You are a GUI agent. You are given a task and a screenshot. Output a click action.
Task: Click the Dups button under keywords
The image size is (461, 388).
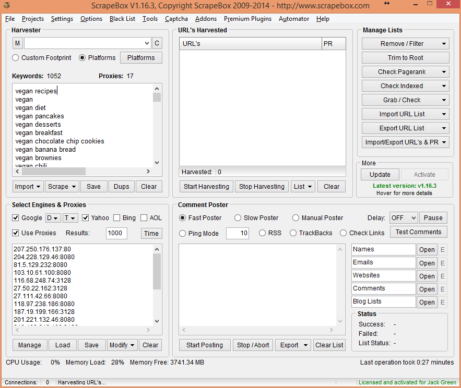pos(122,187)
